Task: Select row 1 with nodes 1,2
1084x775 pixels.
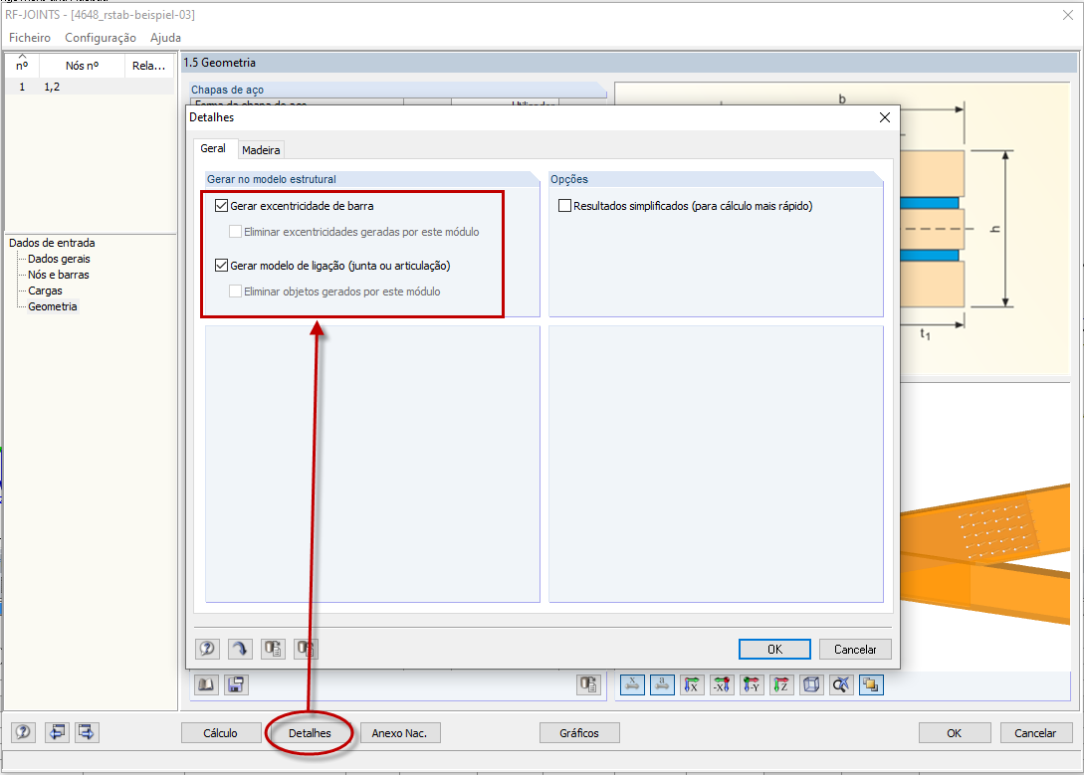Action: point(90,87)
